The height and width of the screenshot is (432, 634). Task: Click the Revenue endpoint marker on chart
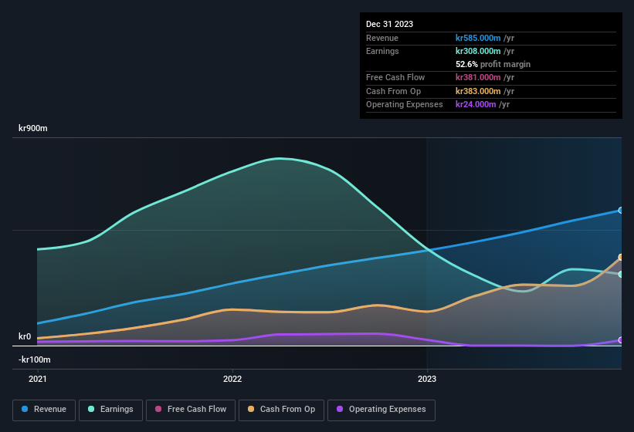click(621, 211)
